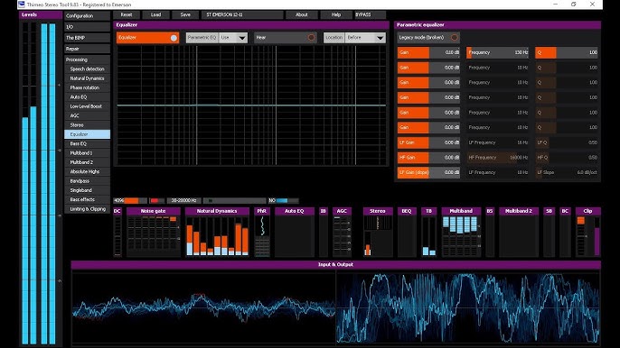Click the BYPASS button
Screen dimensions: 620x348
(370, 14)
